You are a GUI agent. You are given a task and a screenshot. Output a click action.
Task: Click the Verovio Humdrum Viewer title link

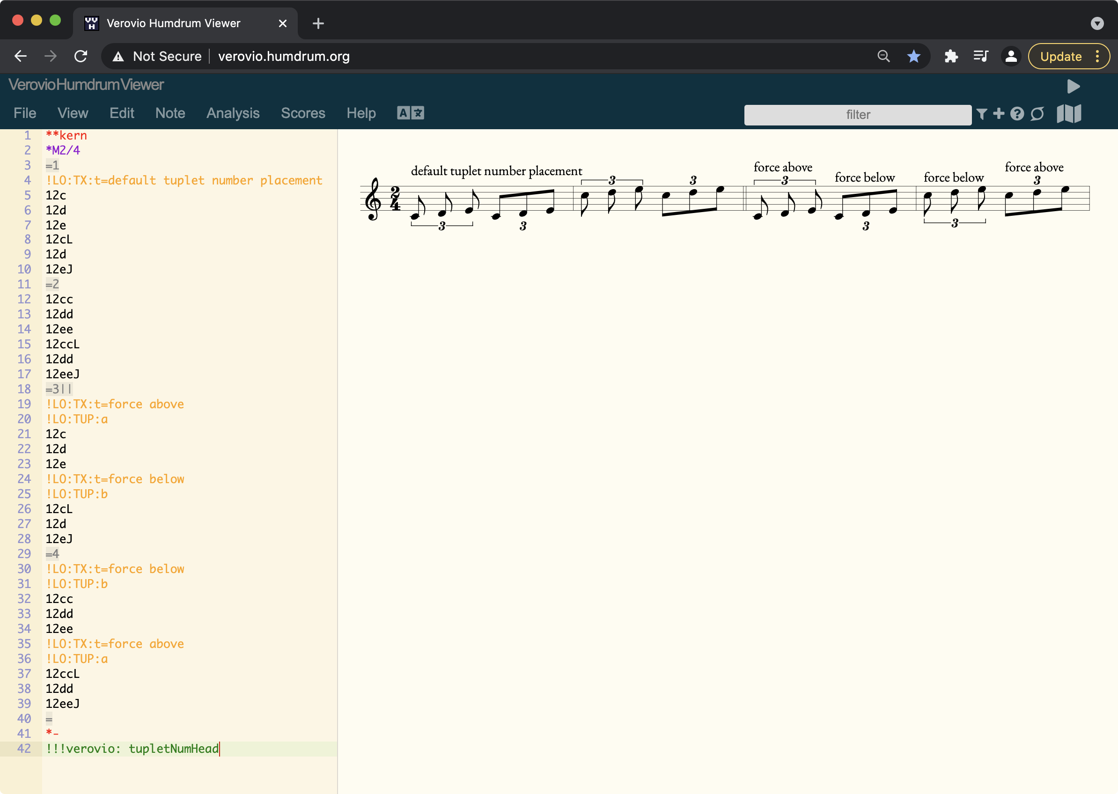pyautogui.click(x=86, y=85)
